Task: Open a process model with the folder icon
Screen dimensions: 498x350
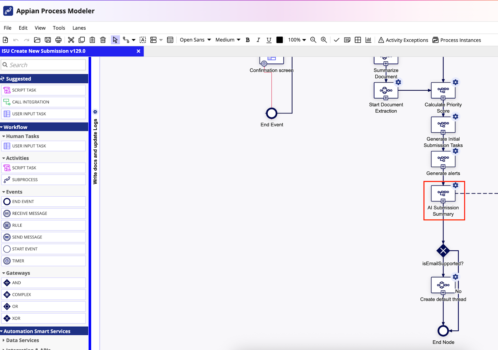Action: click(x=37, y=40)
